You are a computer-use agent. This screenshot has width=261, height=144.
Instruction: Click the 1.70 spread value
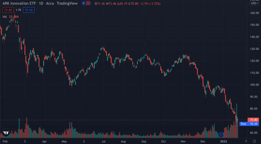point(18,10)
